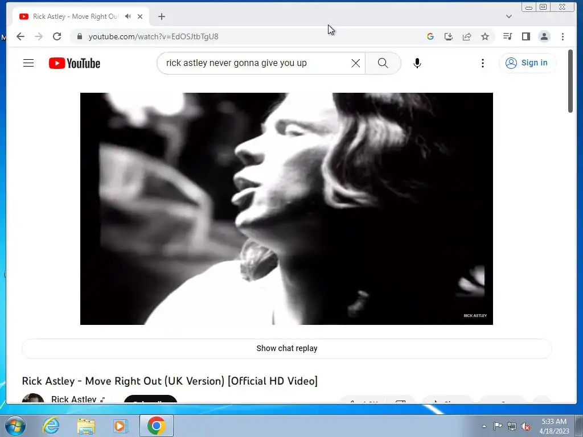Click the video player to pause
The height and width of the screenshot is (437, 583).
pos(287,208)
